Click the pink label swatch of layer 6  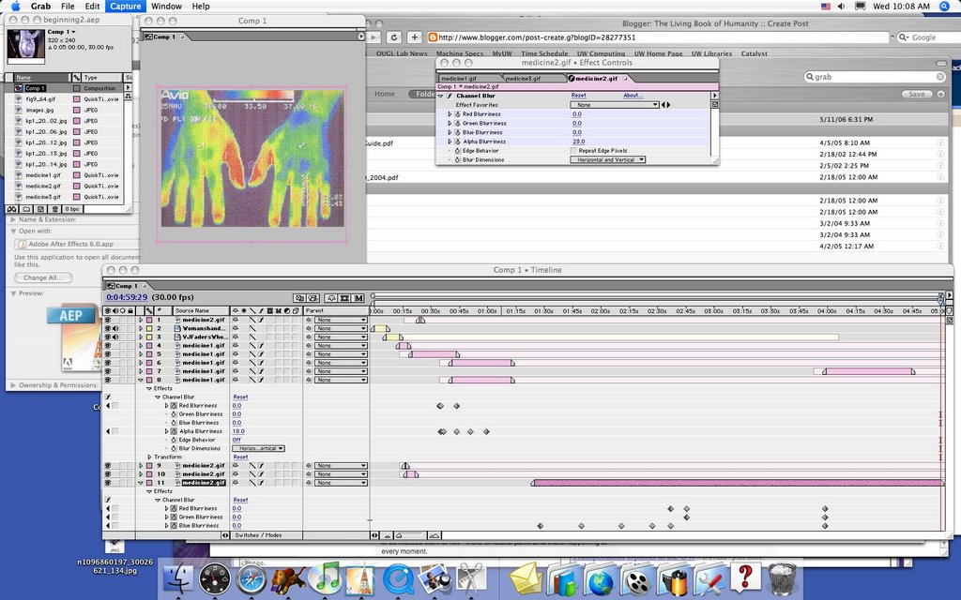point(149,363)
